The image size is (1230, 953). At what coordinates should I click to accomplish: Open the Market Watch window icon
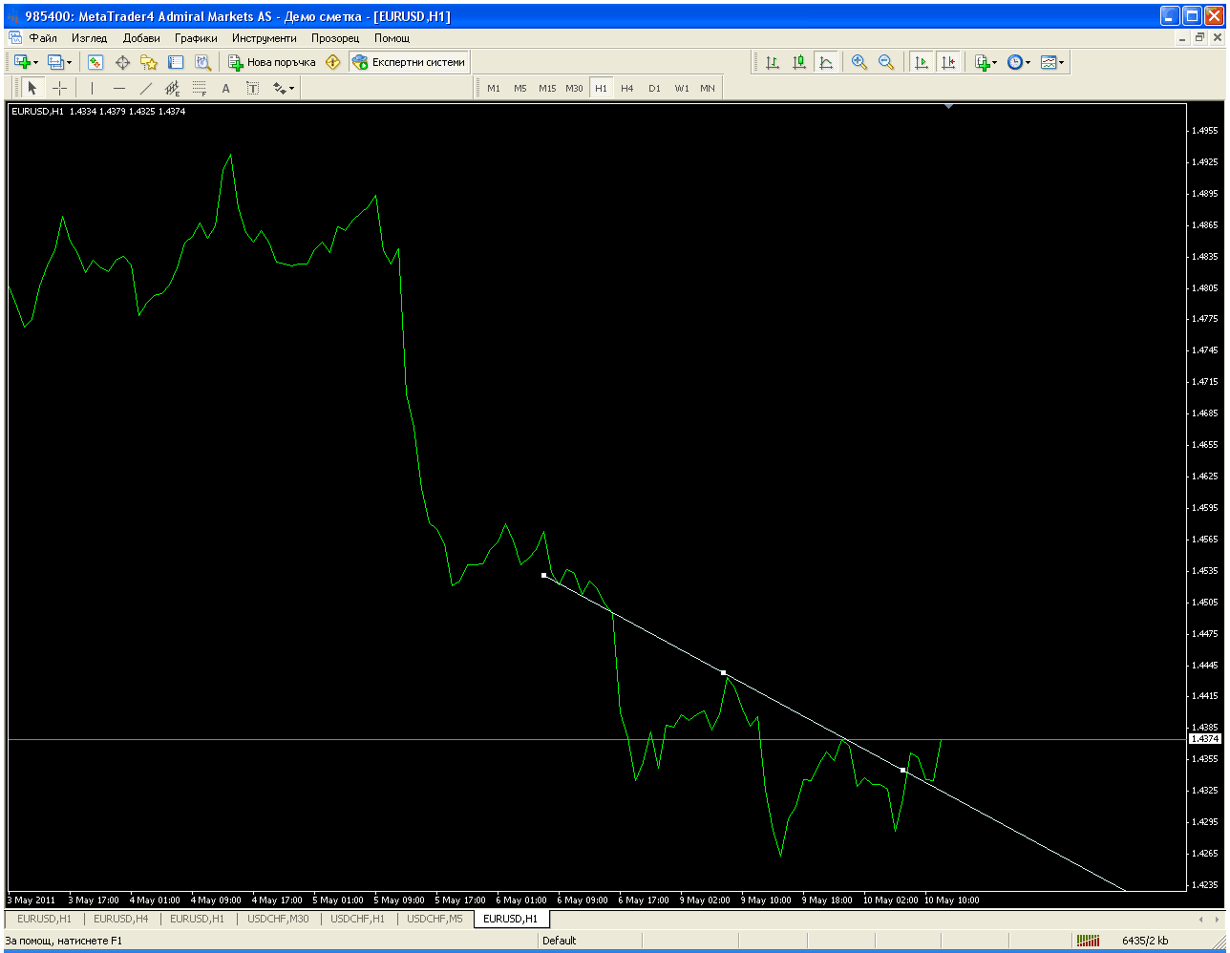tap(95, 62)
